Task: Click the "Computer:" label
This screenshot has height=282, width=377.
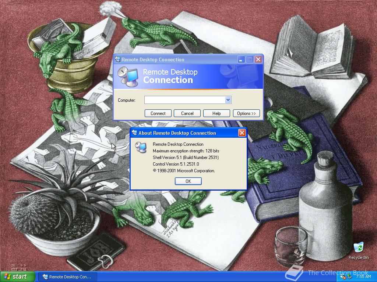Action: tap(127, 100)
